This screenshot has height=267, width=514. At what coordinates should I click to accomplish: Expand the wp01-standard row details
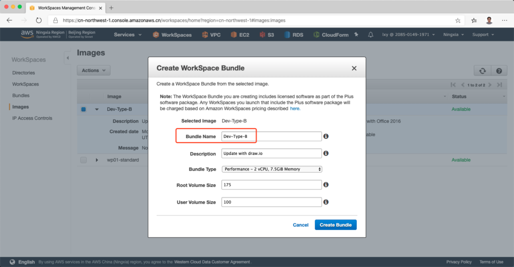click(97, 160)
